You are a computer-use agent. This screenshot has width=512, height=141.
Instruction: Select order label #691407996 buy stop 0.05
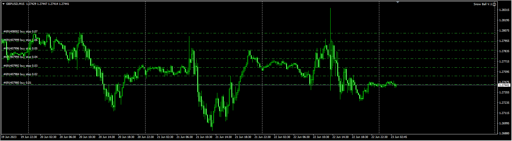[20, 49]
